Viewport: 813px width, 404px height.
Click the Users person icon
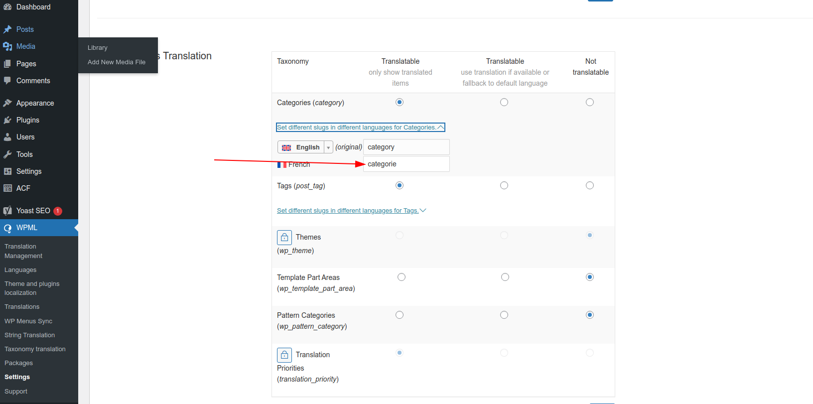click(7, 137)
